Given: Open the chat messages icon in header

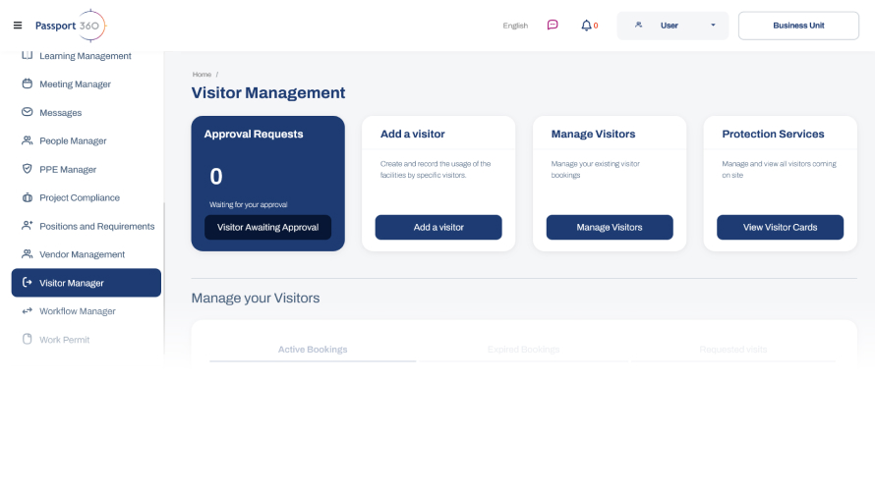Looking at the screenshot, I should pyautogui.click(x=553, y=26).
